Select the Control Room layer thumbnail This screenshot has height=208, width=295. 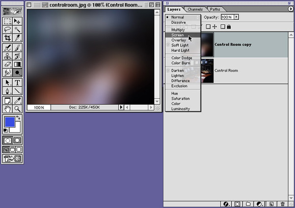[207, 71]
